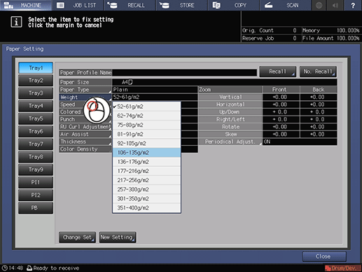Select the checked 52-61g/m2 option

(146, 107)
